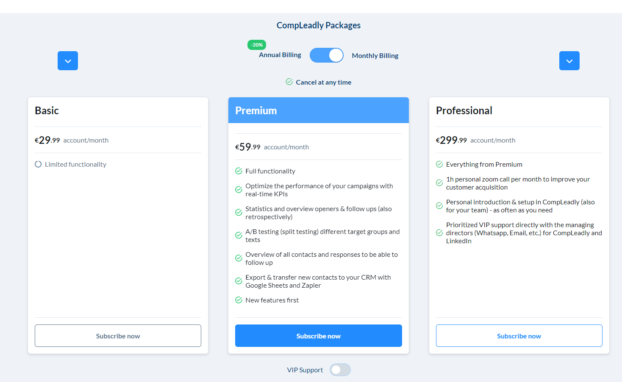Click the checkmark beside Export & transfer contacts
This screenshot has width=622, height=382.
tap(239, 281)
